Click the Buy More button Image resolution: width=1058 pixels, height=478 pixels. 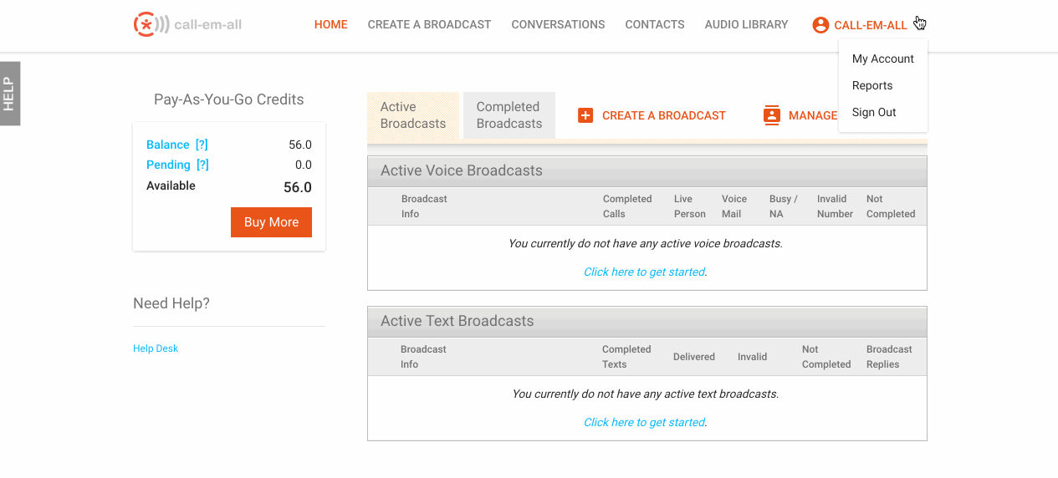click(x=271, y=222)
